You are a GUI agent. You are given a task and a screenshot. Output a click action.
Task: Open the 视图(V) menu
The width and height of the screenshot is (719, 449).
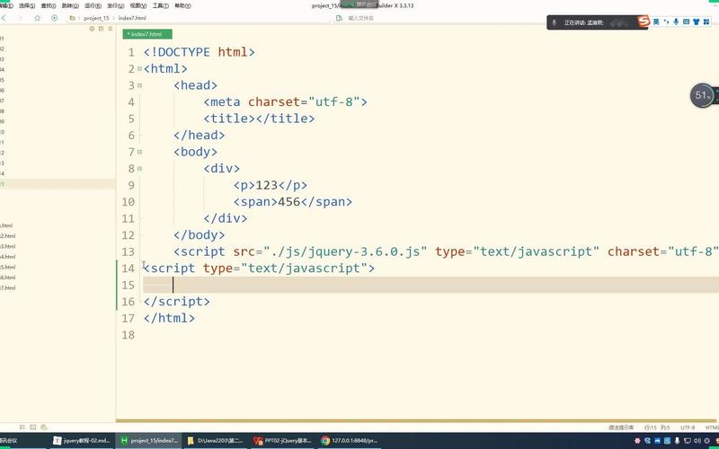[x=138, y=5]
